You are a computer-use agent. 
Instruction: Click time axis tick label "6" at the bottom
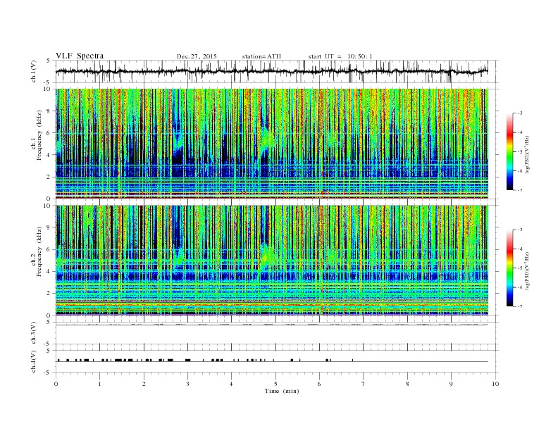tap(319, 384)
